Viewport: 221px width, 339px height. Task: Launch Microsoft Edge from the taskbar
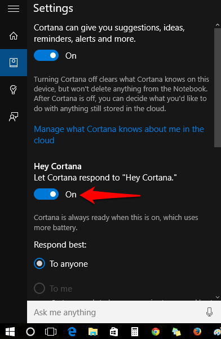pyautogui.click(x=72, y=332)
